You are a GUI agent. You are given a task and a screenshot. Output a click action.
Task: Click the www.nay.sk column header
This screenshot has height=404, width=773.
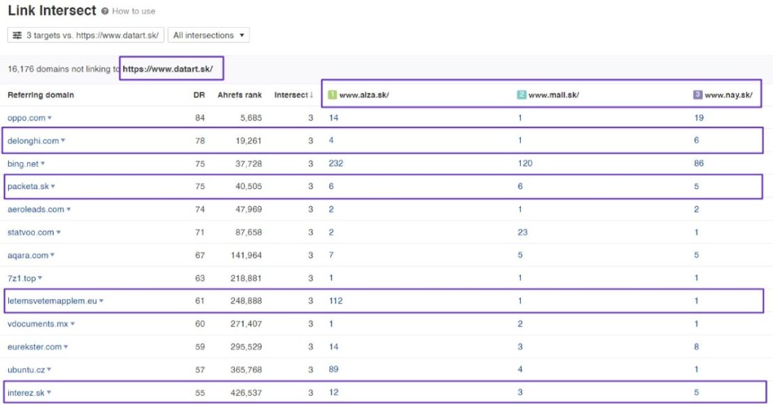point(728,95)
